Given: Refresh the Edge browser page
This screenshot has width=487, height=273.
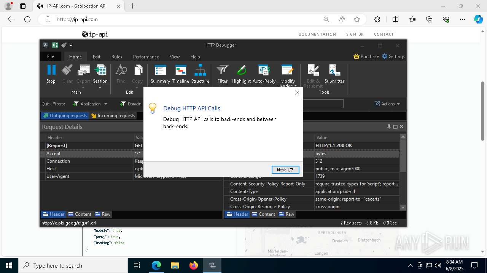Looking at the screenshot, I should [x=27, y=19].
